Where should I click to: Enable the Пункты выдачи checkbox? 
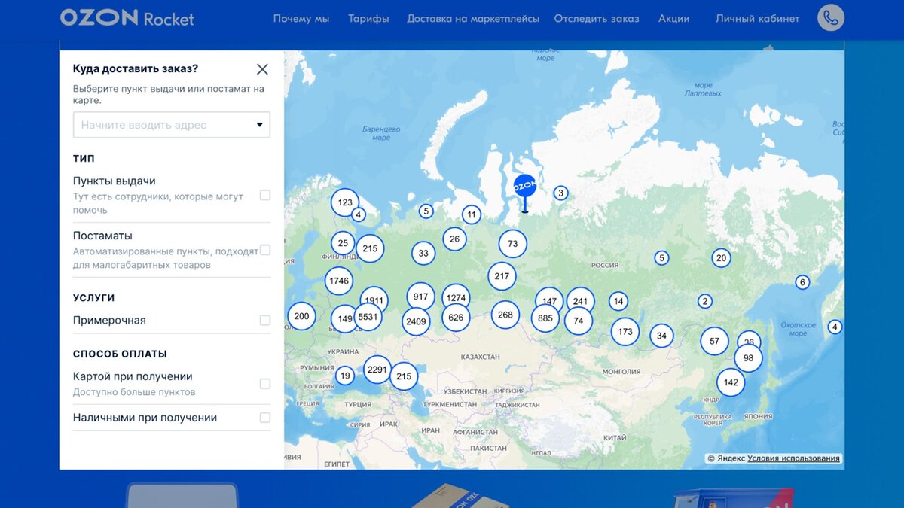tap(265, 196)
